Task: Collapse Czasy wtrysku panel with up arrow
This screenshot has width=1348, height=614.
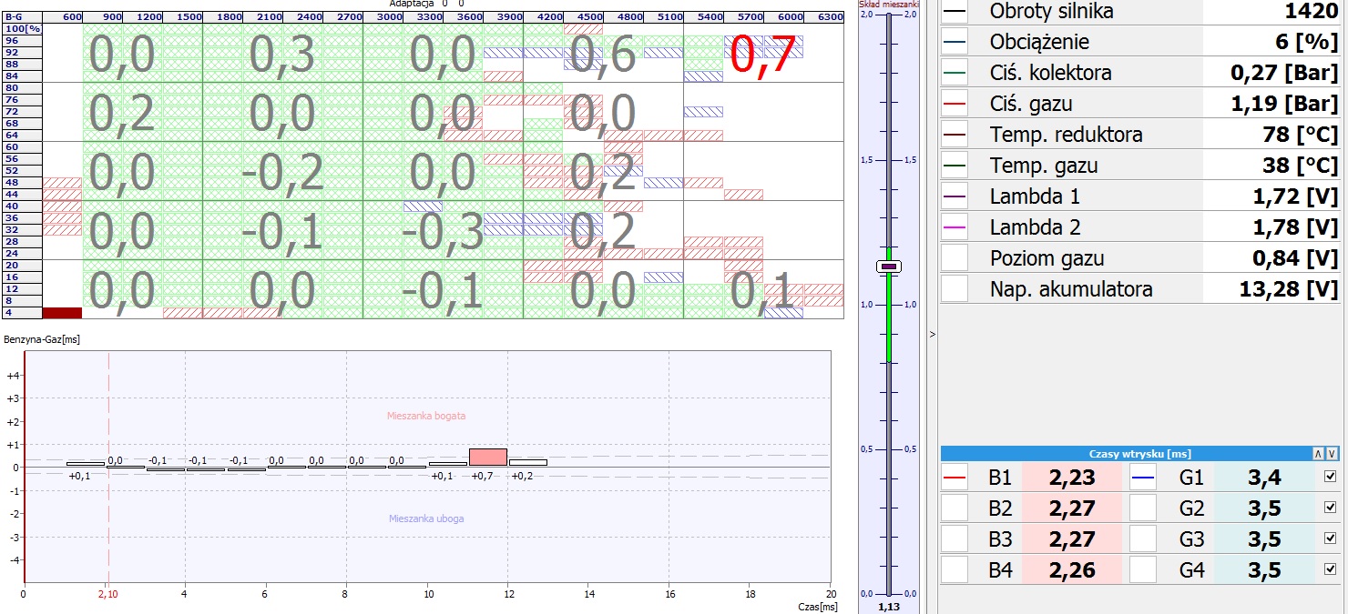Action: (x=1317, y=454)
